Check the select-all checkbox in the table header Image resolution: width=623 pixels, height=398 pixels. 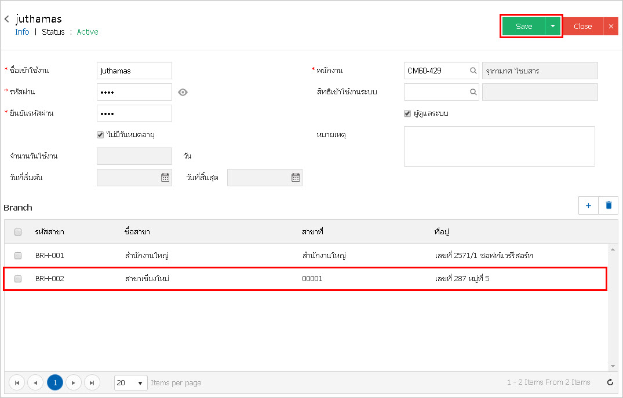(x=18, y=232)
